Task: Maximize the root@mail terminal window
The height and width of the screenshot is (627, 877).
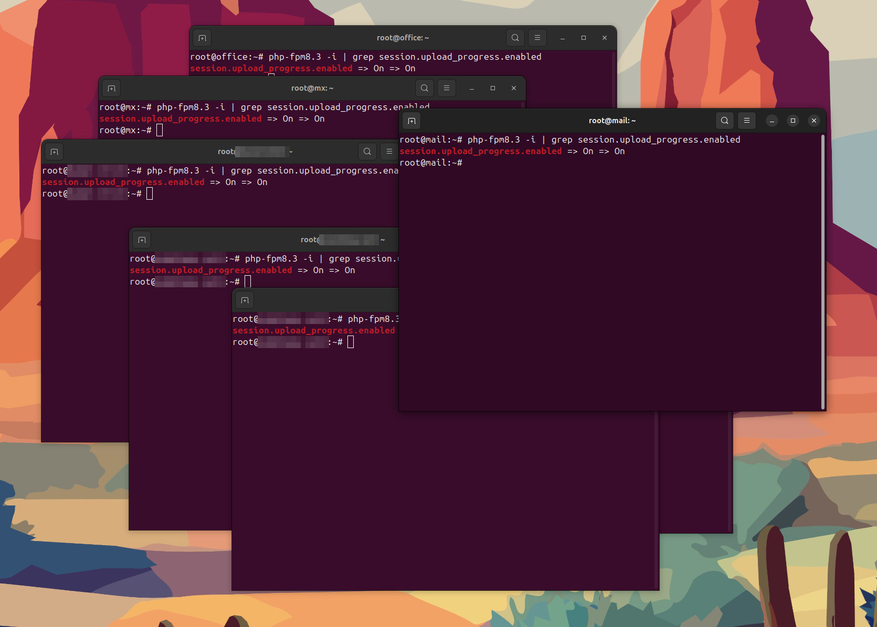Action: 793,121
